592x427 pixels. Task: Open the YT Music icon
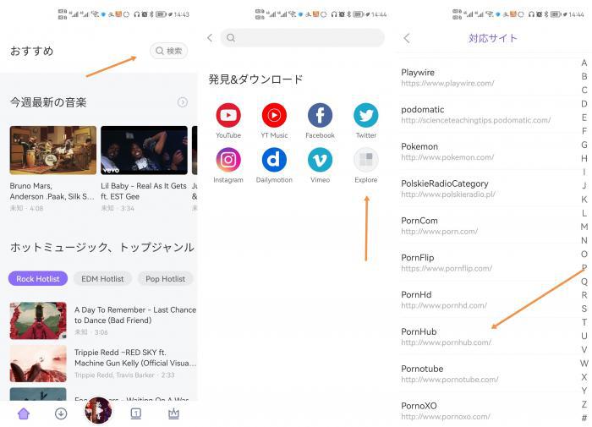click(274, 115)
